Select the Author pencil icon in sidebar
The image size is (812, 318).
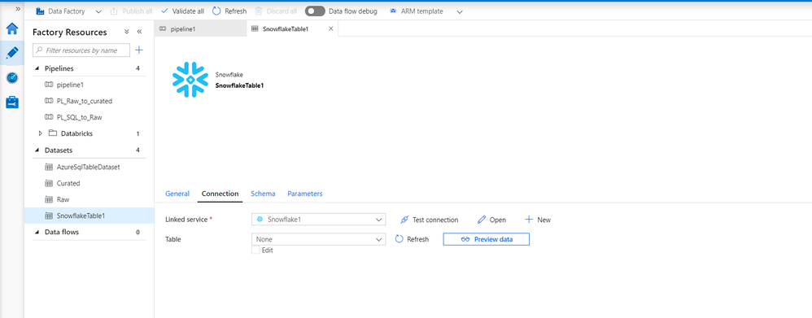click(x=12, y=52)
